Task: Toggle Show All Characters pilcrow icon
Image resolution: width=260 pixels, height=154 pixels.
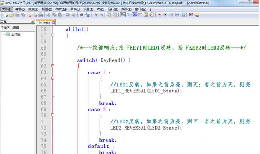Action: pyautogui.click(x=128, y=15)
